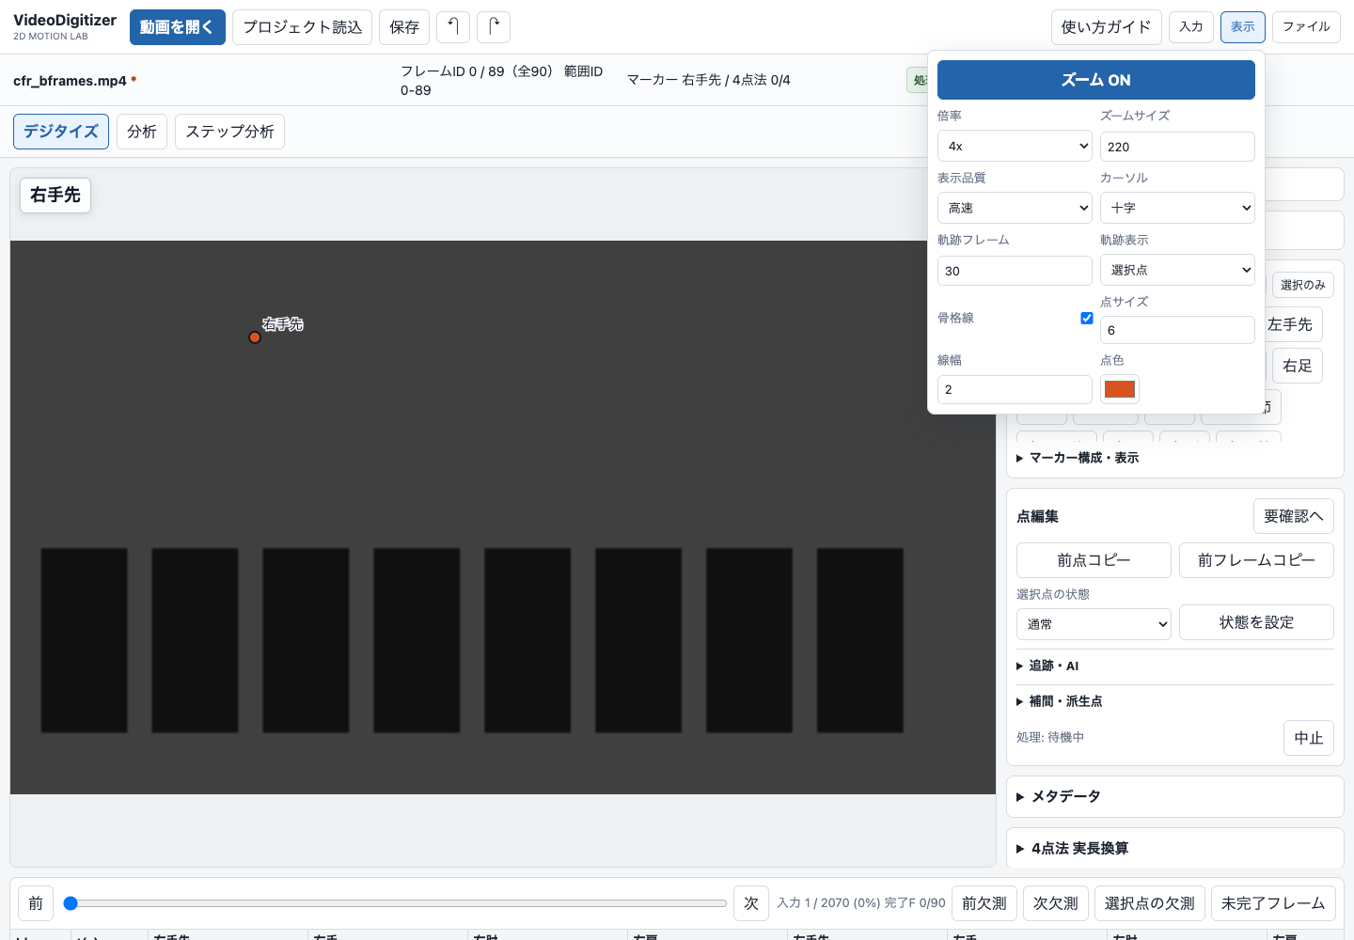Select the 左手先 marker button

1293,324
